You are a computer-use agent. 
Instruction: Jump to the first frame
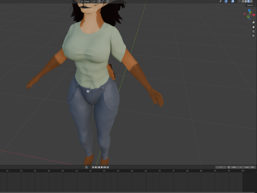[93, 167]
